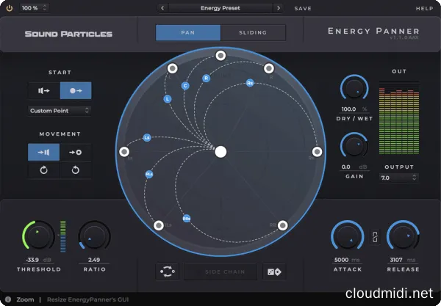
Task: Click the 100.0 % dry/wet value field
Action: point(354,109)
